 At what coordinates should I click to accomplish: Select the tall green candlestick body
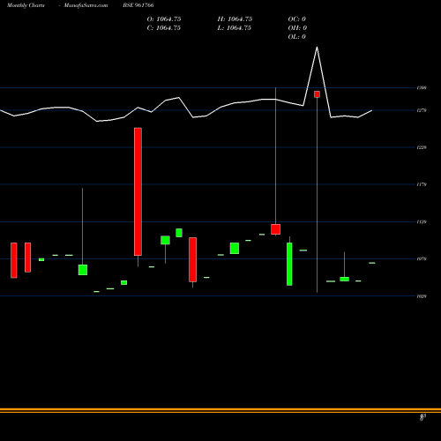coord(289,264)
